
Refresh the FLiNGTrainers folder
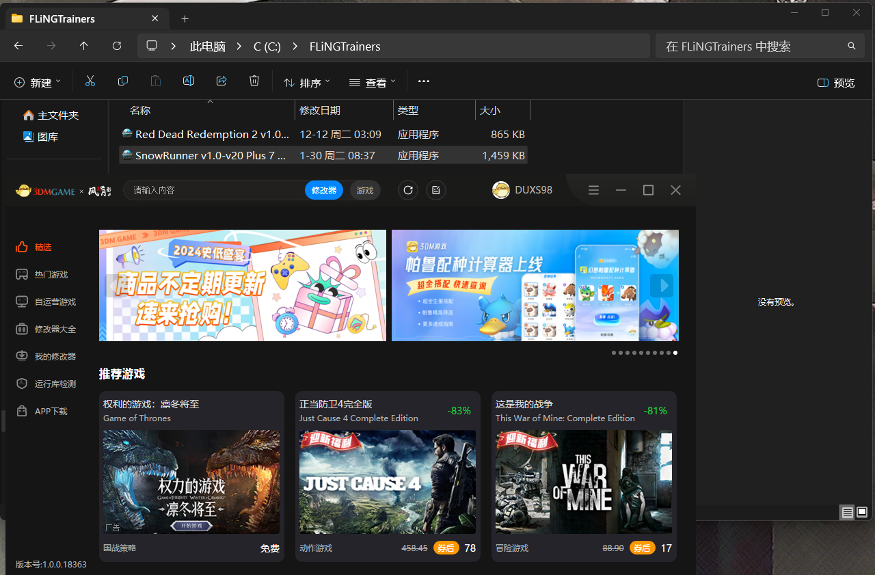click(x=117, y=46)
